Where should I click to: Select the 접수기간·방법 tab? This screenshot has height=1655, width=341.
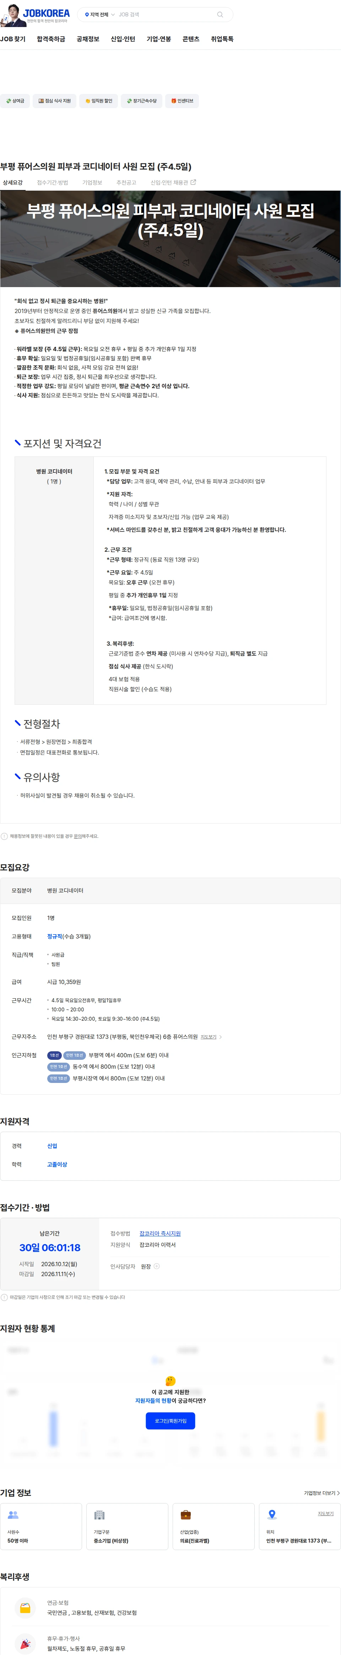tap(53, 183)
